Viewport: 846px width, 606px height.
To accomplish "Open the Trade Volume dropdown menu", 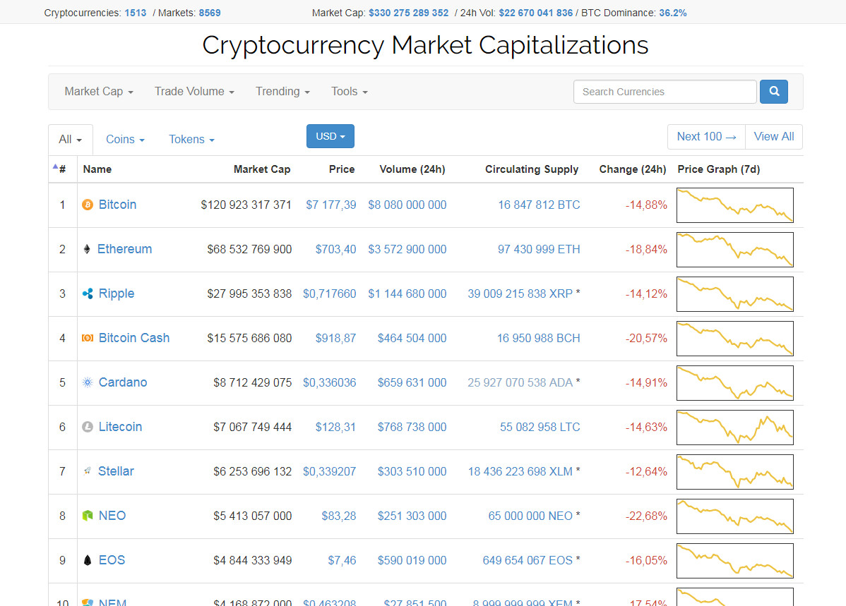I will point(194,92).
